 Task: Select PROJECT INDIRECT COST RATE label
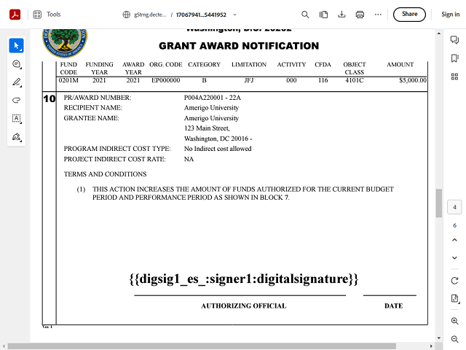[x=114, y=159]
